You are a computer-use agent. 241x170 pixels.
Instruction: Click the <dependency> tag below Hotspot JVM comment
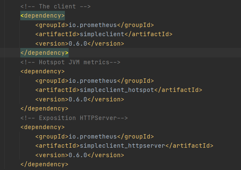click(43, 71)
